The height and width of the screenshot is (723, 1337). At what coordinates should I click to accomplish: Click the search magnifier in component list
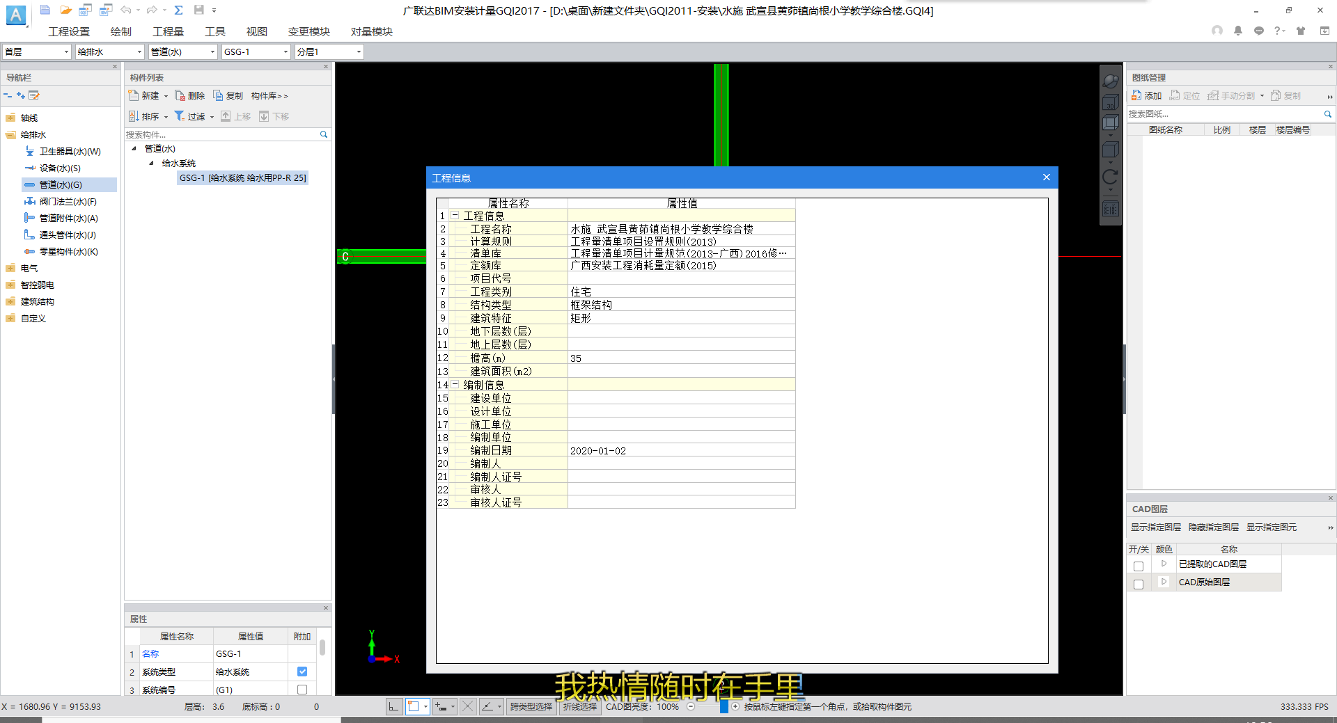tap(324, 134)
